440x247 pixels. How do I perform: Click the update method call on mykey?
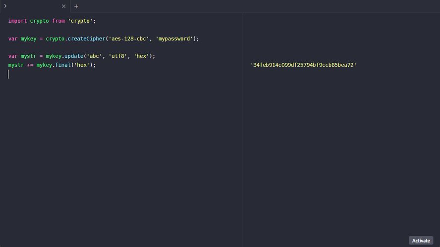74,56
